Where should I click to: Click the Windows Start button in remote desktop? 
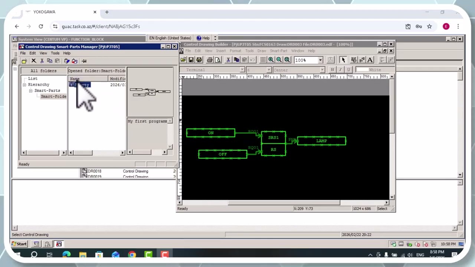click(19, 244)
